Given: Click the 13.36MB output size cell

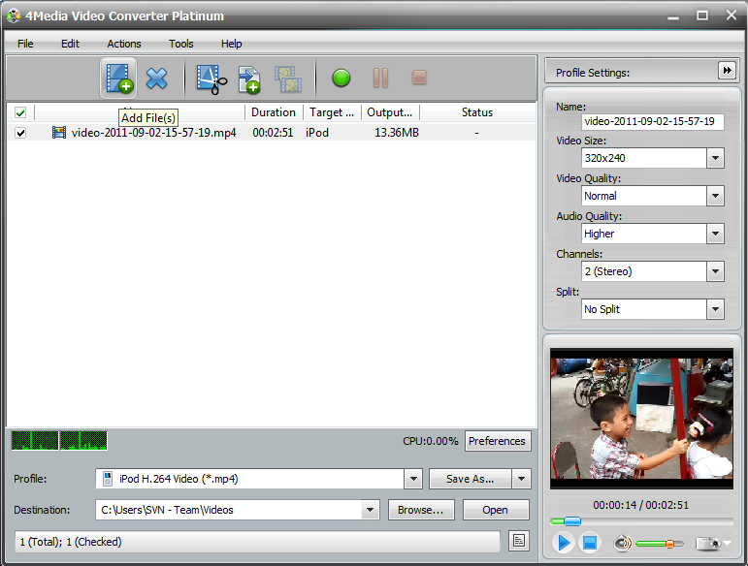Looking at the screenshot, I should 397,133.
